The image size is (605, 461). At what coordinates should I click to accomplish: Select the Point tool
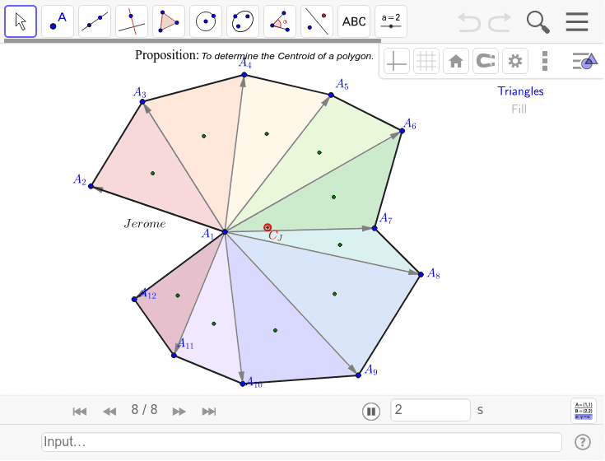pyautogui.click(x=58, y=21)
